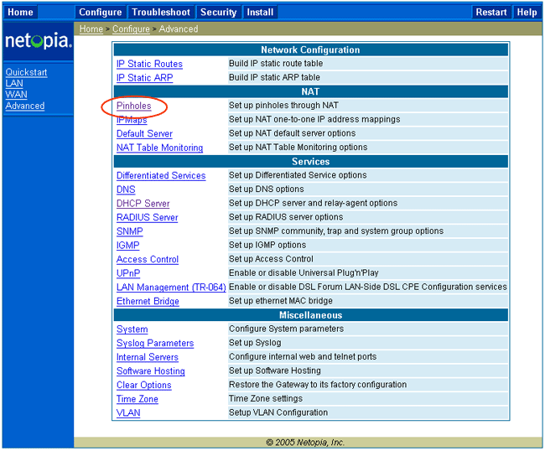Open Quickstart in the sidebar
The height and width of the screenshot is (451, 545).
(x=27, y=72)
